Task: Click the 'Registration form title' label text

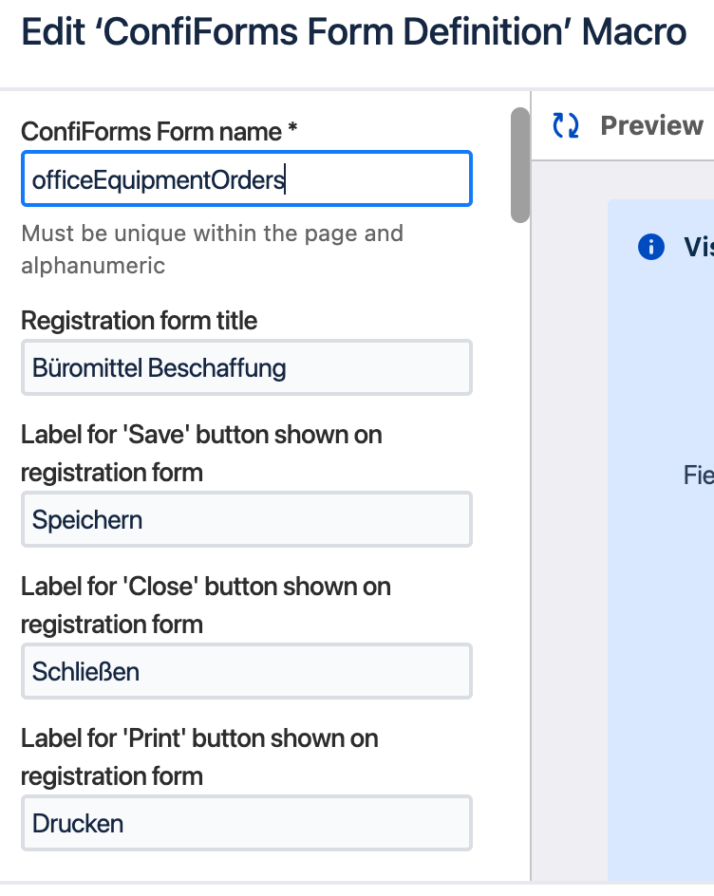Action: tap(139, 321)
